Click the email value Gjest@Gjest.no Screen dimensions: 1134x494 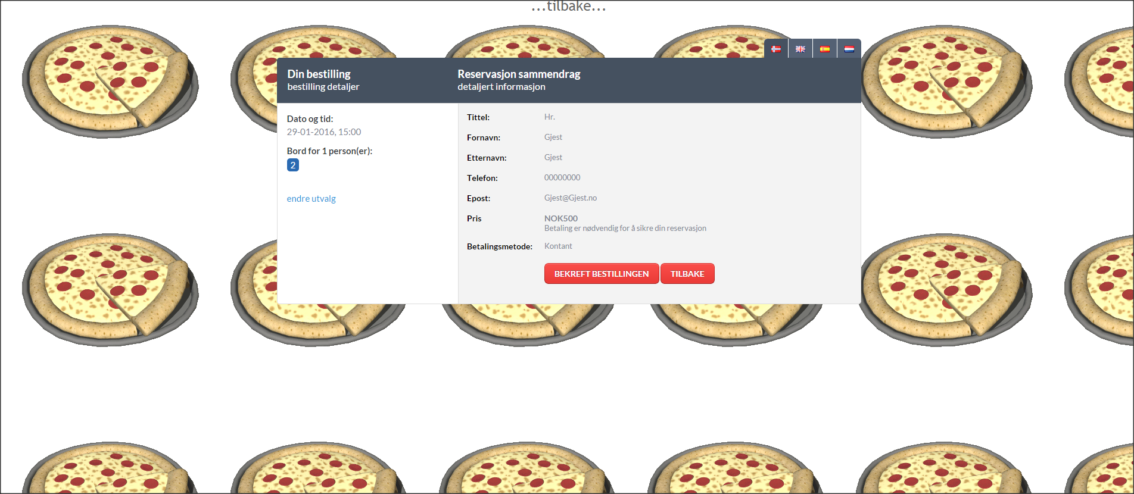570,198
